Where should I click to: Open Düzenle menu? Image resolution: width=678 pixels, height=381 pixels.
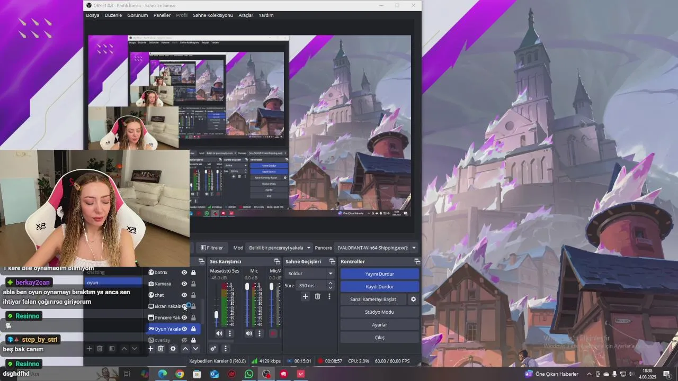113,15
